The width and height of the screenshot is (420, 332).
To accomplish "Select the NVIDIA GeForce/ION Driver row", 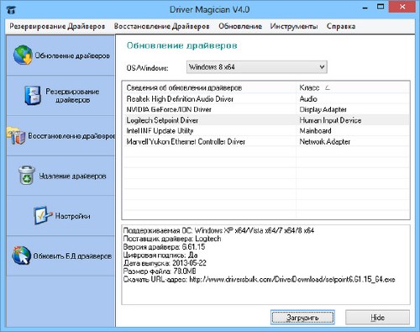I will click(266, 109).
